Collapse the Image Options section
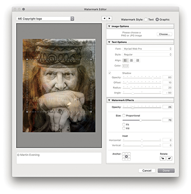This screenshot has height=194, width=191. [109, 27]
